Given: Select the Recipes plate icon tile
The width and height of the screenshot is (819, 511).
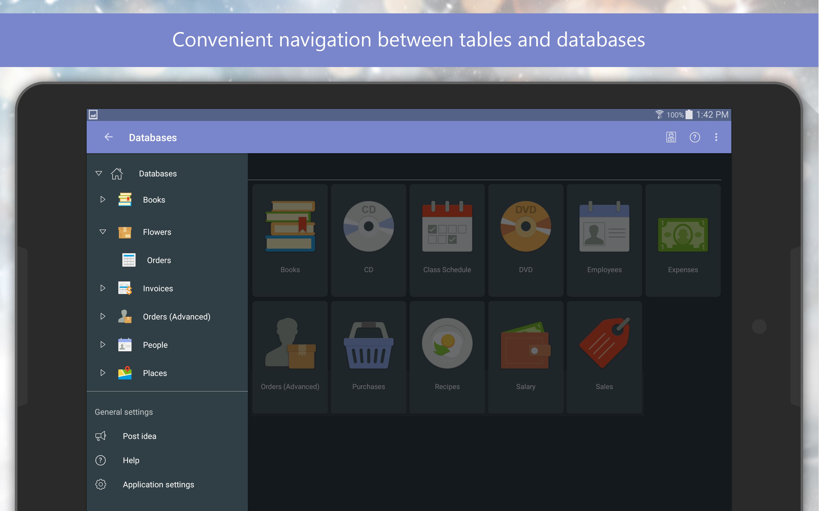Looking at the screenshot, I should (447, 357).
